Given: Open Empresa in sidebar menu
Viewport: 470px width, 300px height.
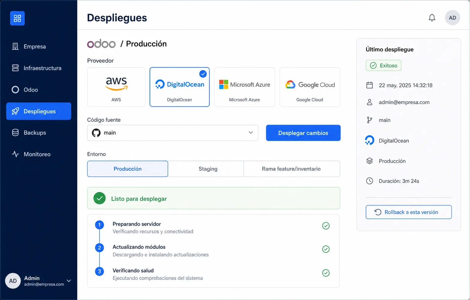Looking at the screenshot, I should 39,46.
